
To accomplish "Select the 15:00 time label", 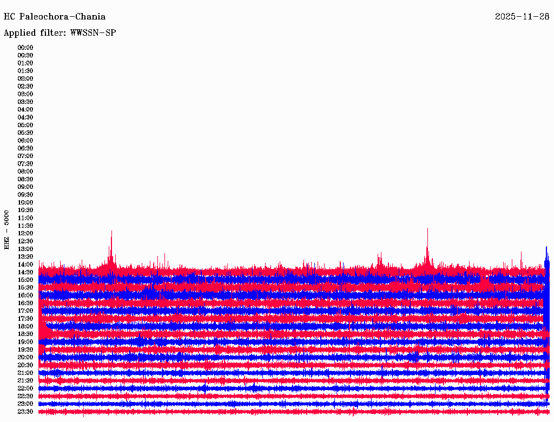I will (25, 280).
